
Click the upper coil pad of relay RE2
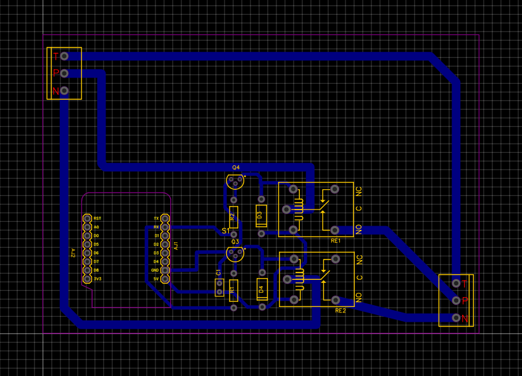pyautogui.click(x=294, y=259)
